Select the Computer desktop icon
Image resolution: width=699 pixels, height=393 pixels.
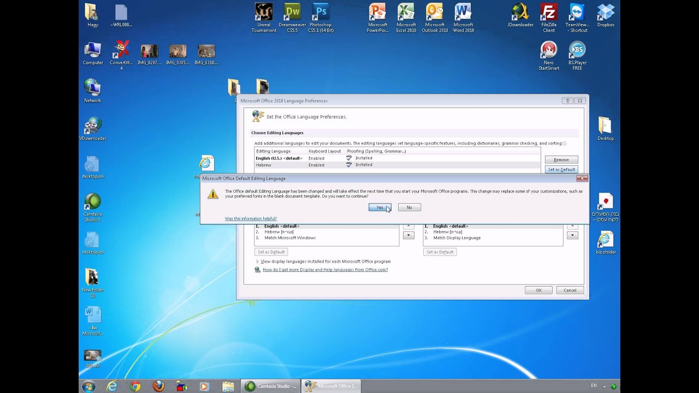pos(93,53)
